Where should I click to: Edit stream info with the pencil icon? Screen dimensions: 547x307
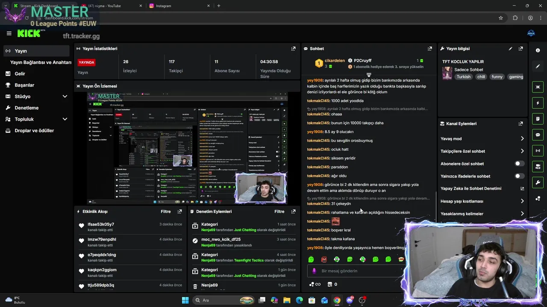pyautogui.click(x=510, y=49)
